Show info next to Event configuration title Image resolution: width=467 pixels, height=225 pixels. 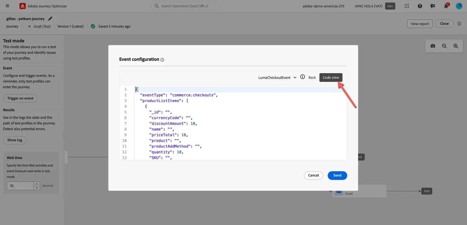(162, 60)
